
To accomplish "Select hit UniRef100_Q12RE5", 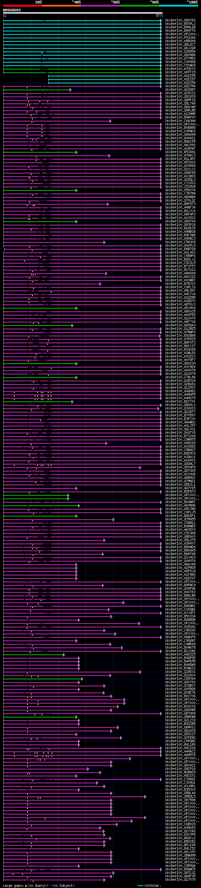I will (x=180, y=329).
